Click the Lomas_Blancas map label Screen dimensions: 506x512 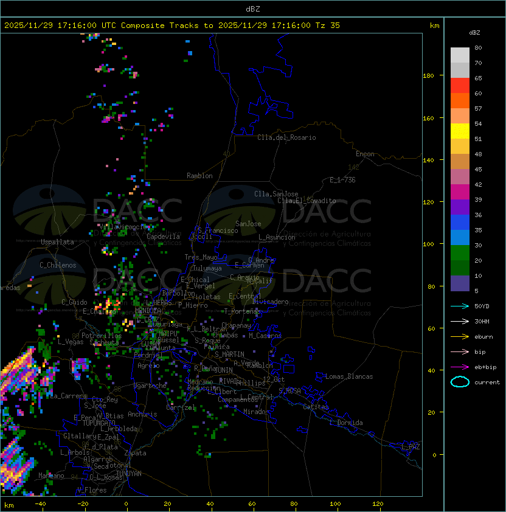click(x=349, y=376)
